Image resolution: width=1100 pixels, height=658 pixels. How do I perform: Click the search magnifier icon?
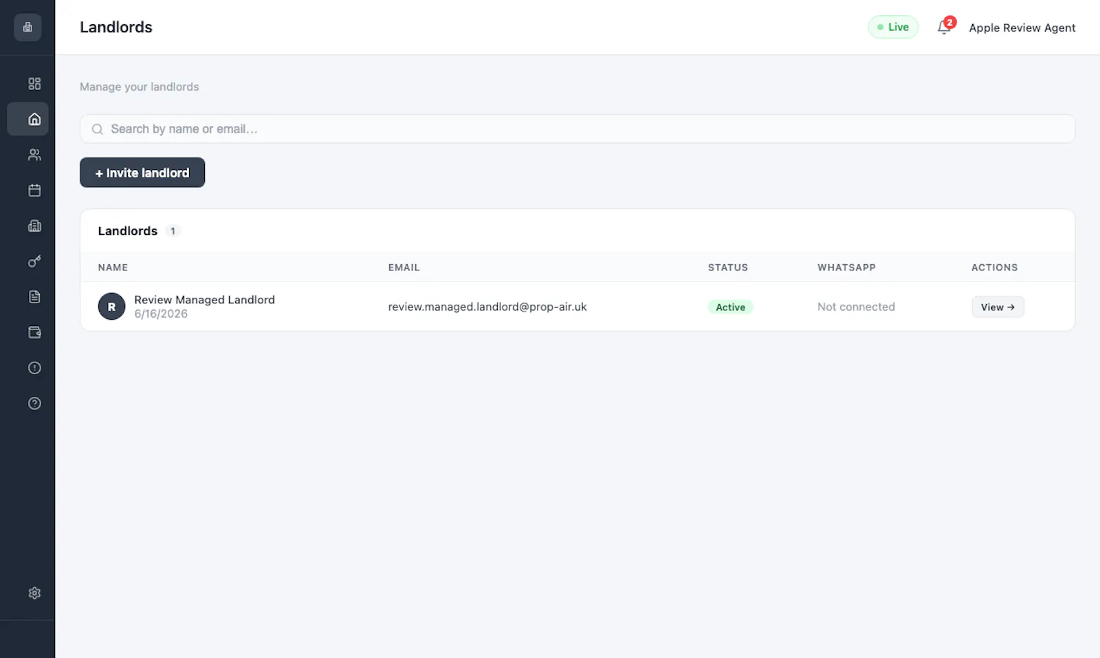tap(98, 129)
